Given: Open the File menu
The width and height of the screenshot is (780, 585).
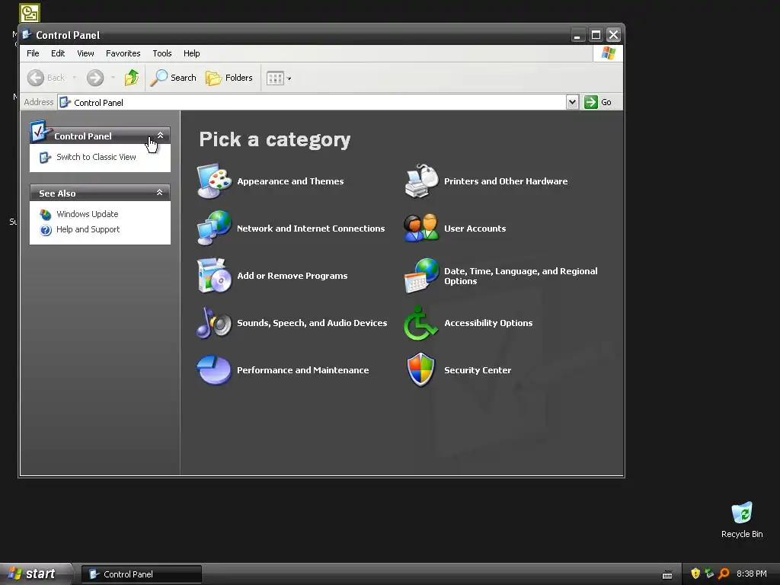Looking at the screenshot, I should tap(33, 53).
